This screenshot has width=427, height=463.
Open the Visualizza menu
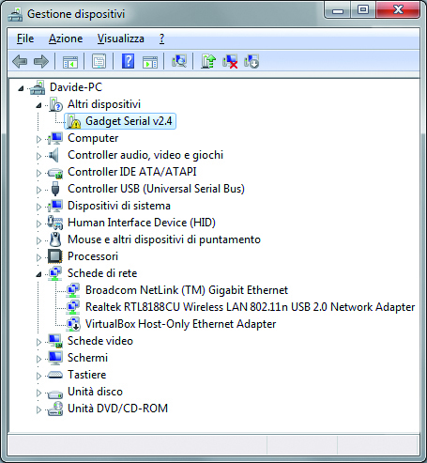coord(121,39)
